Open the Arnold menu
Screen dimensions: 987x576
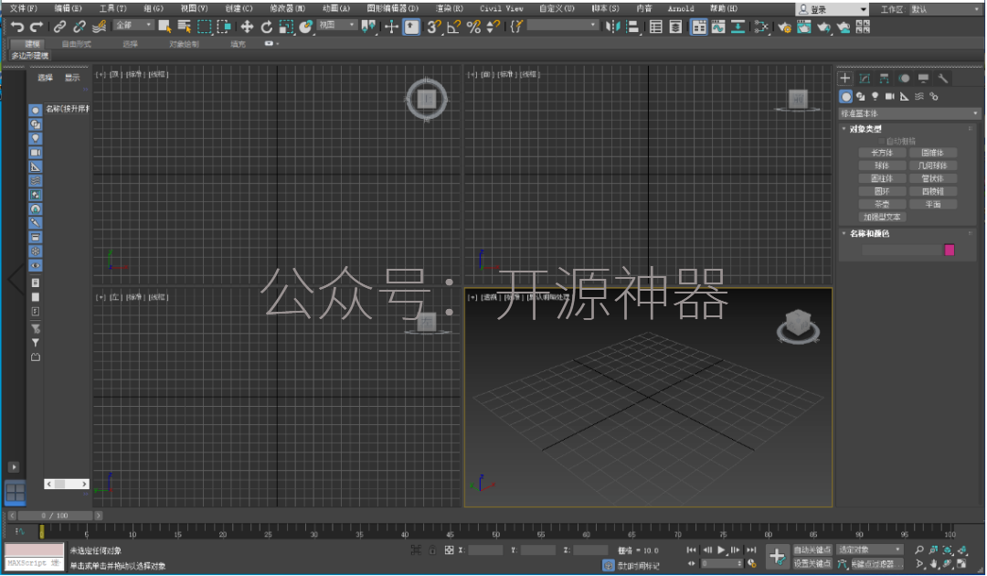pyautogui.click(x=681, y=9)
